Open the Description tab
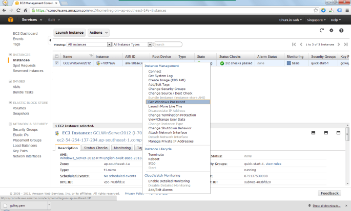 (68, 148)
